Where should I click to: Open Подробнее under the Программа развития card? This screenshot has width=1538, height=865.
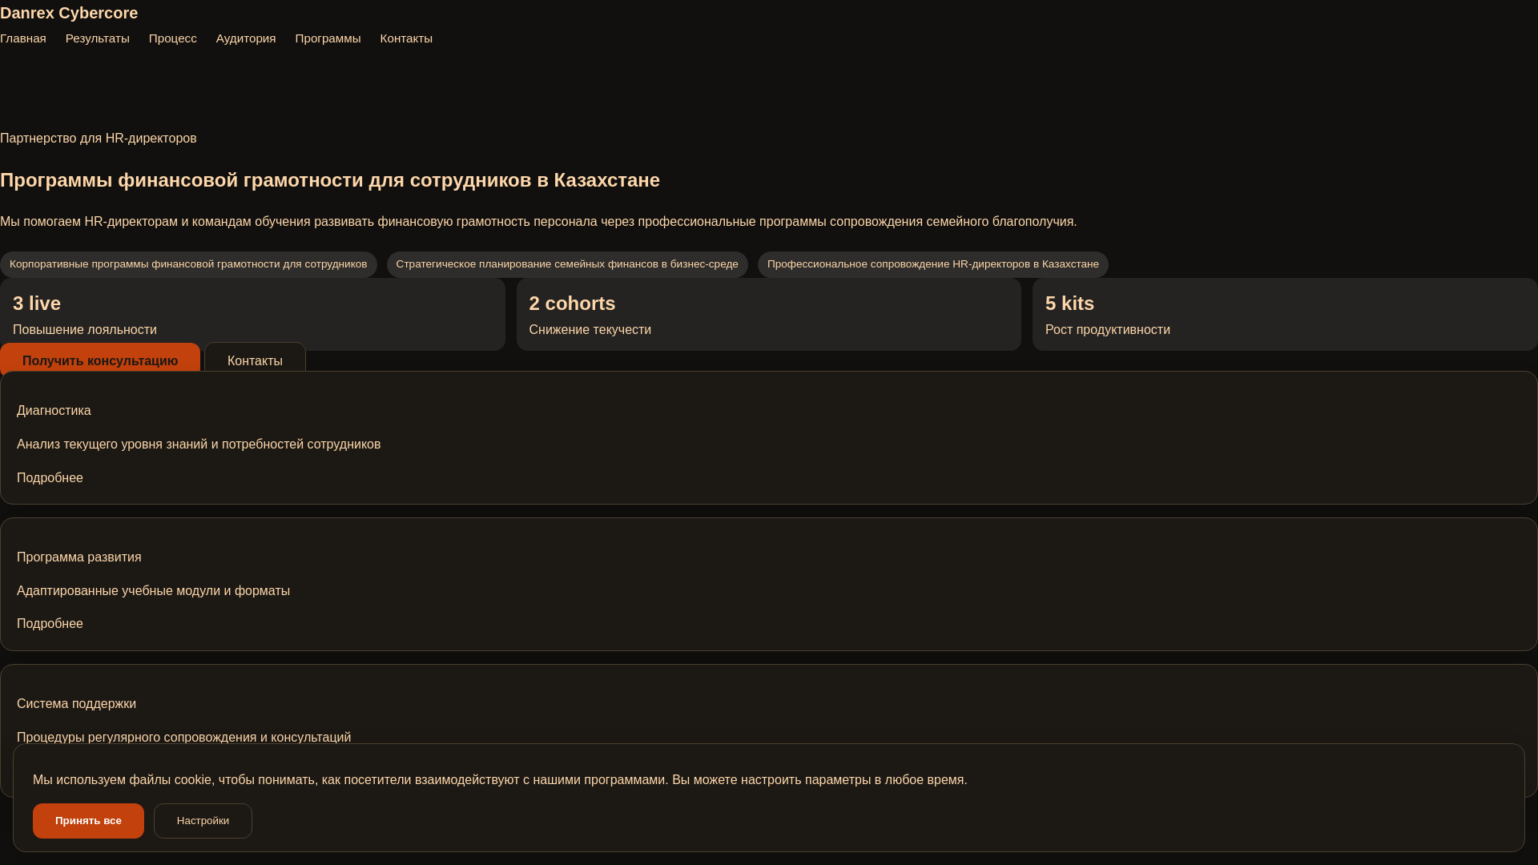pyautogui.click(x=50, y=624)
